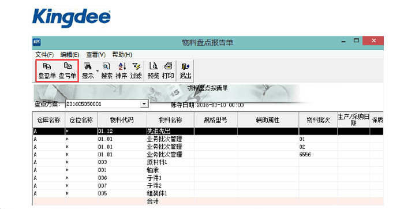Click the 排序 sort icon

tap(122, 71)
